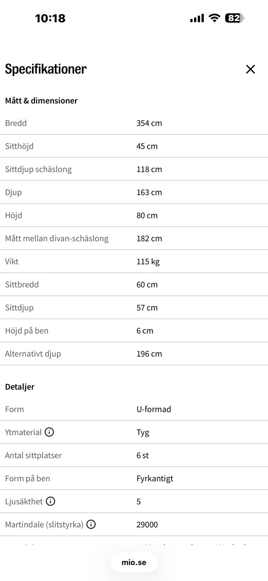Select the Fyrkantigt value for Form på ben
The image size is (268, 581).
(x=155, y=479)
